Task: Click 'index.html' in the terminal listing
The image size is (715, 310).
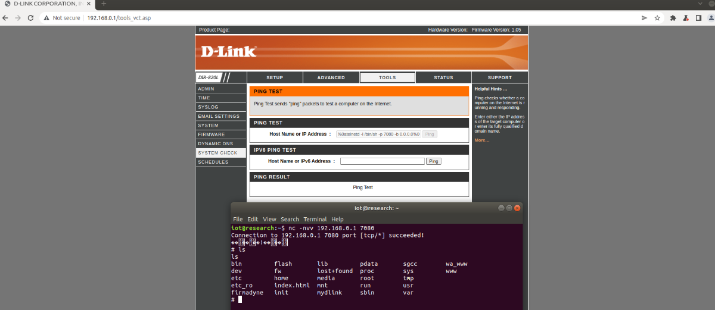Action: (292, 286)
